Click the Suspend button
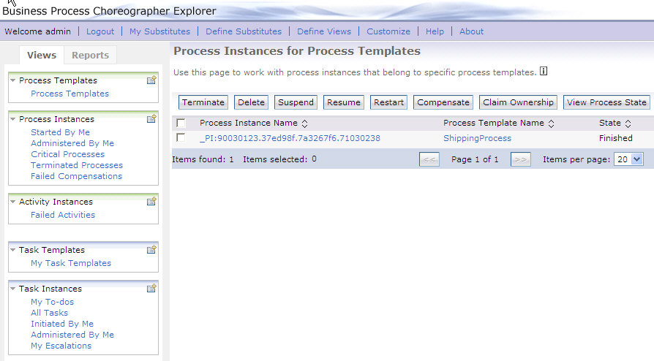This screenshot has height=361, width=654. coord(296,102)
